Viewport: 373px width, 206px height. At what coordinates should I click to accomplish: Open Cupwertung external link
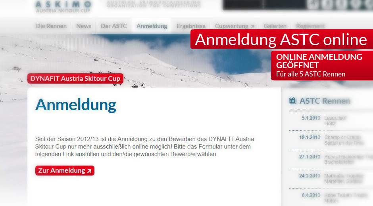point(235,26)
